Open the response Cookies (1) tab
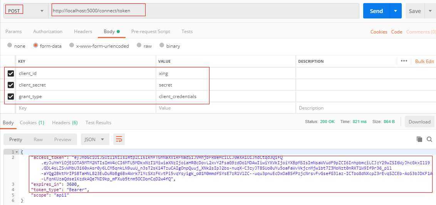The image size is (436, 205). click(x=32, y=122)
